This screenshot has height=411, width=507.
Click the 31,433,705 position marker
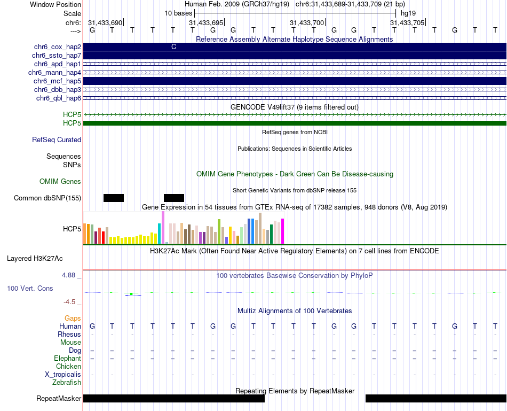click(407, 22)
